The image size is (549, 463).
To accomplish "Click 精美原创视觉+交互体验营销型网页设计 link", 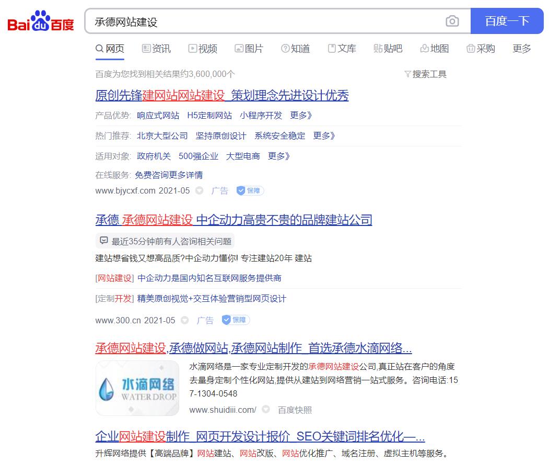I will pyautogui.click(x=212, y=299).
